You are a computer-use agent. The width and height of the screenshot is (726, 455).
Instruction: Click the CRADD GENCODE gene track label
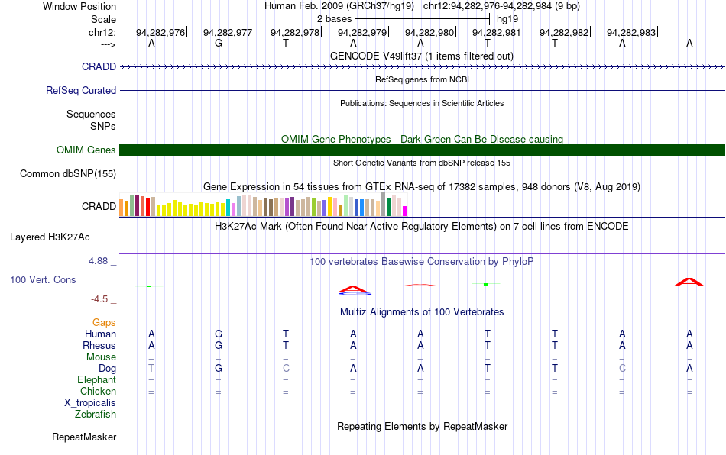99,66
